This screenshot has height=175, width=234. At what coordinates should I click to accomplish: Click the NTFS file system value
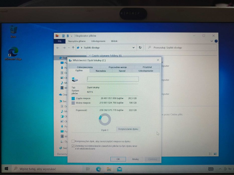click(90, 92)
